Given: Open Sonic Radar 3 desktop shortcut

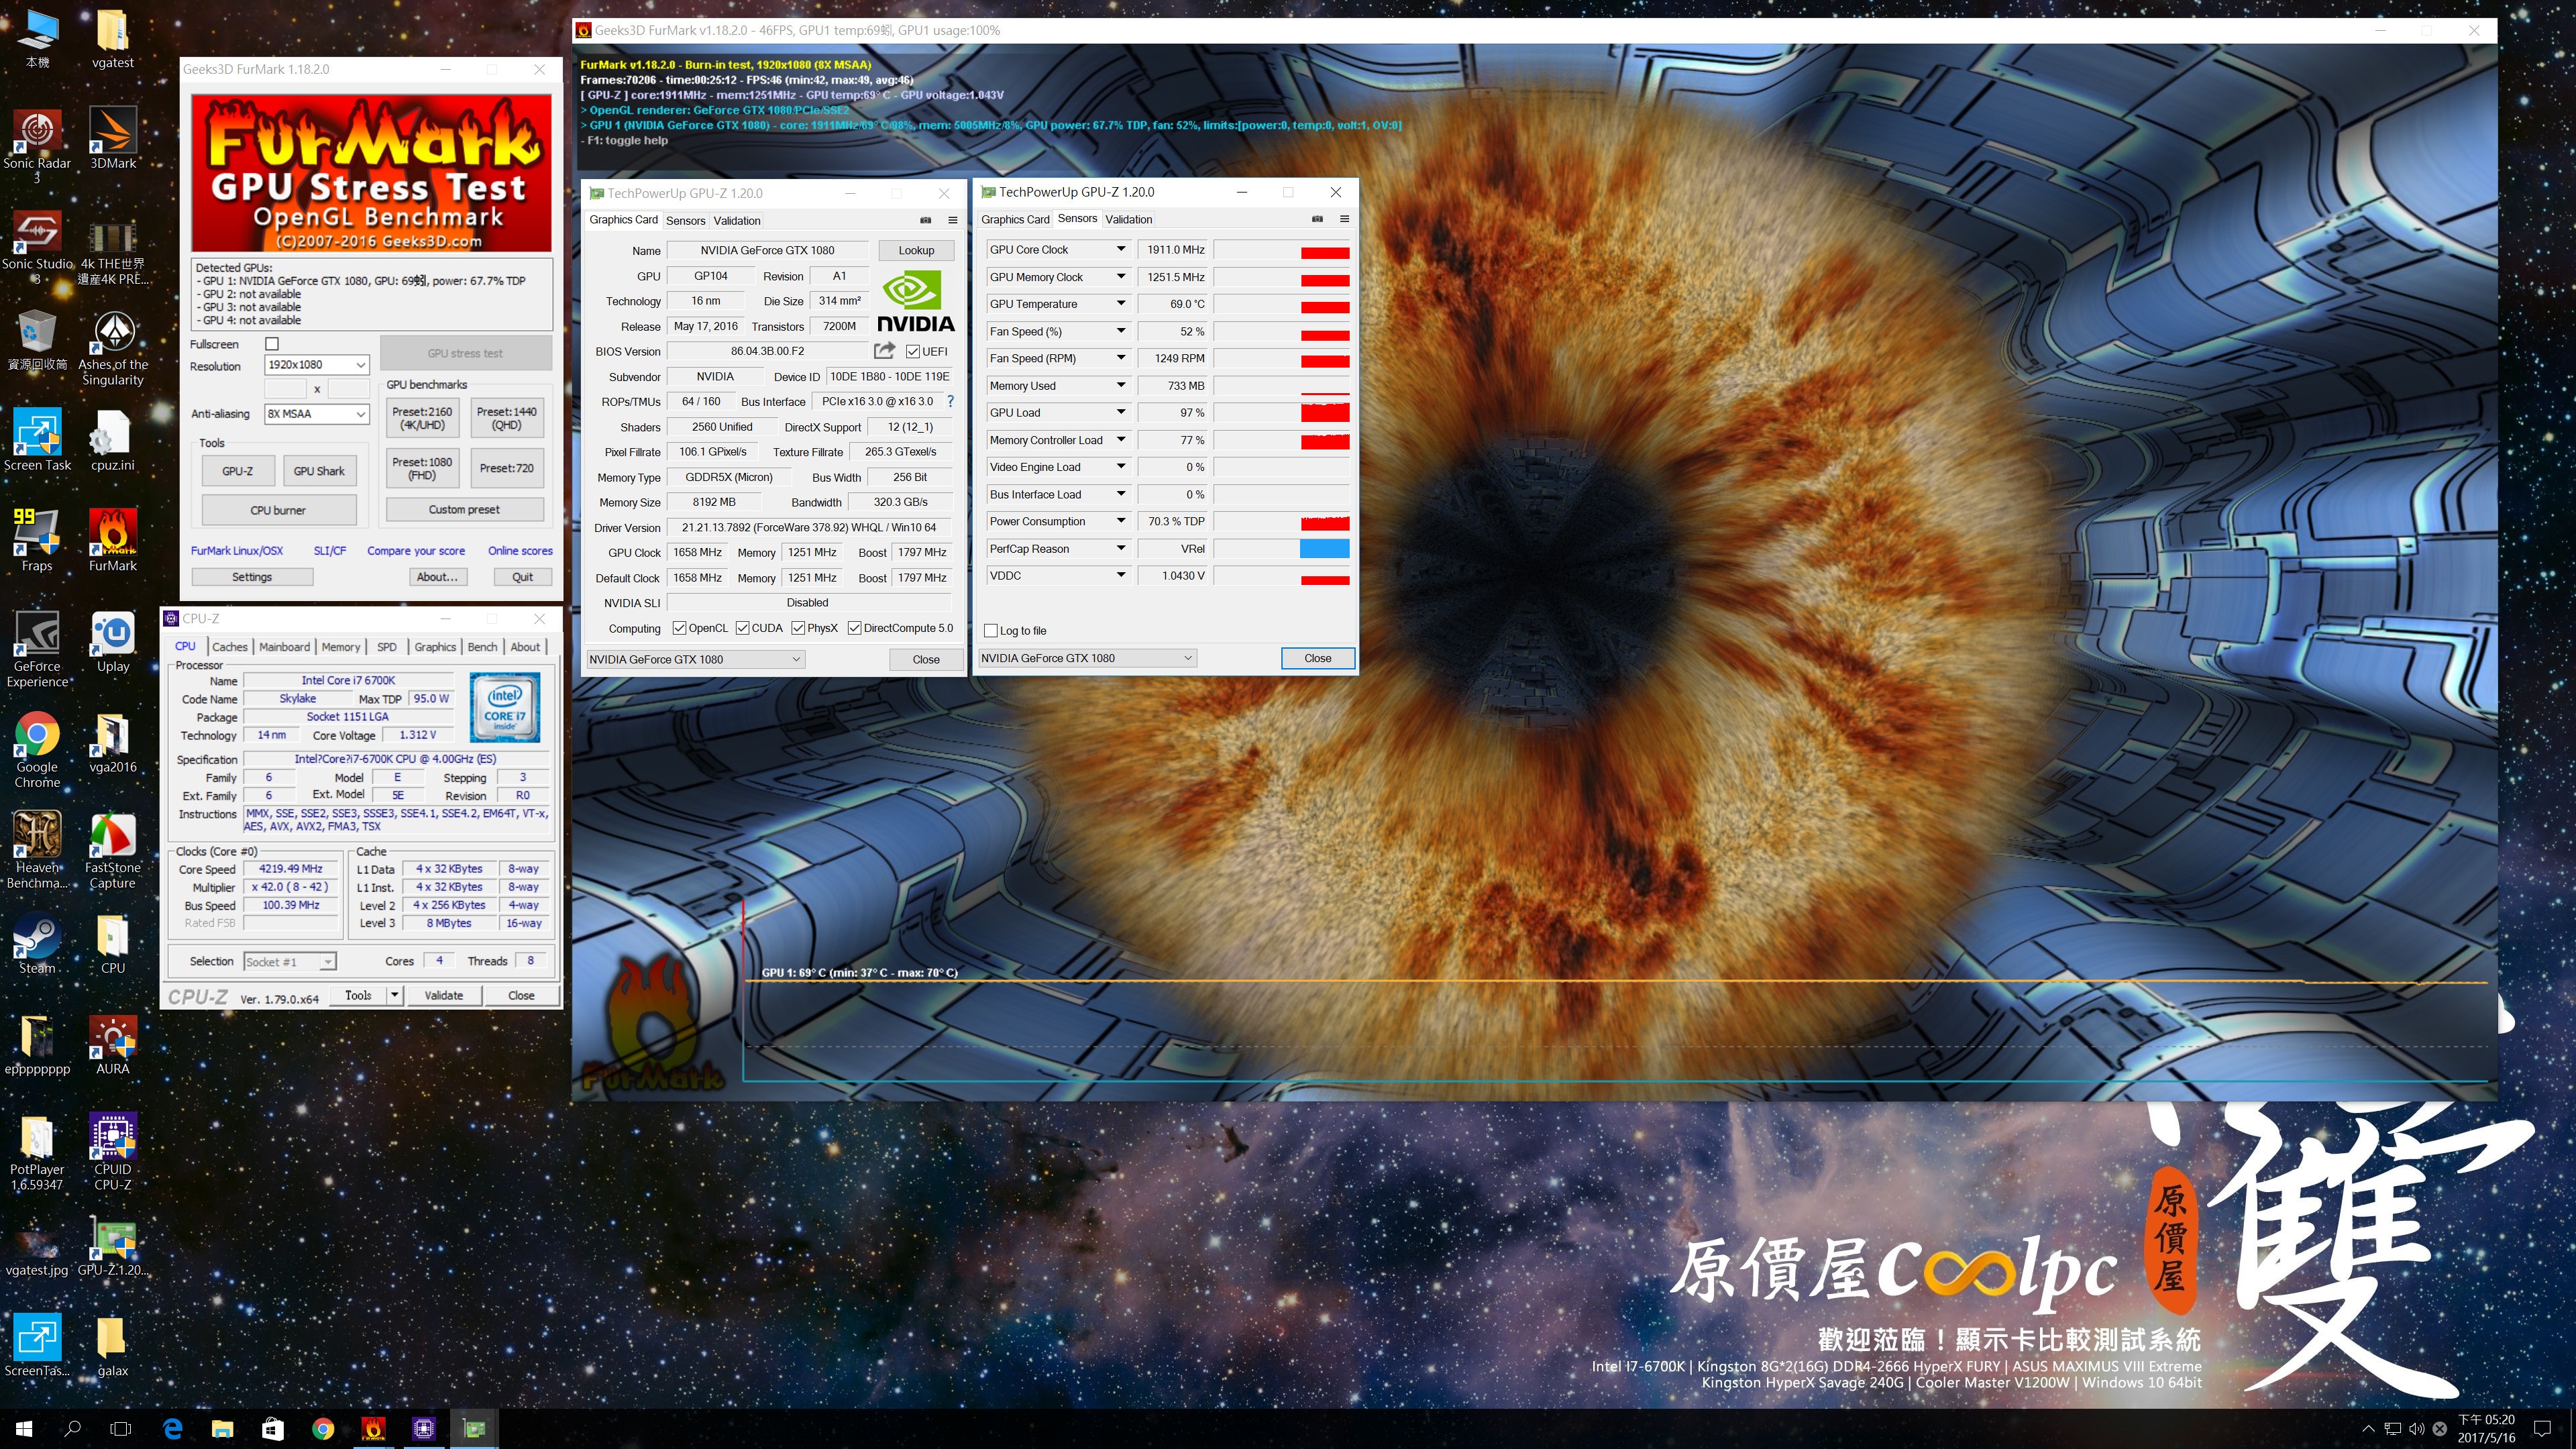Looking at the screenshot, I should (x=37, y=146).
